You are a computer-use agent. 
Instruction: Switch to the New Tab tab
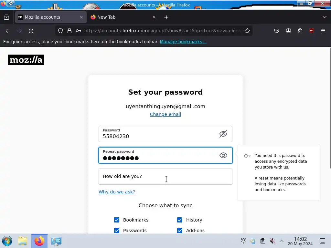point(123,17)
